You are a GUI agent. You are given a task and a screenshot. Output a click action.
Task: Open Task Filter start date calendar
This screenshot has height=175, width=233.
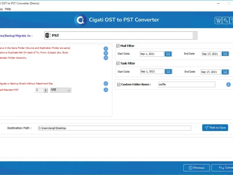[168, 71]
